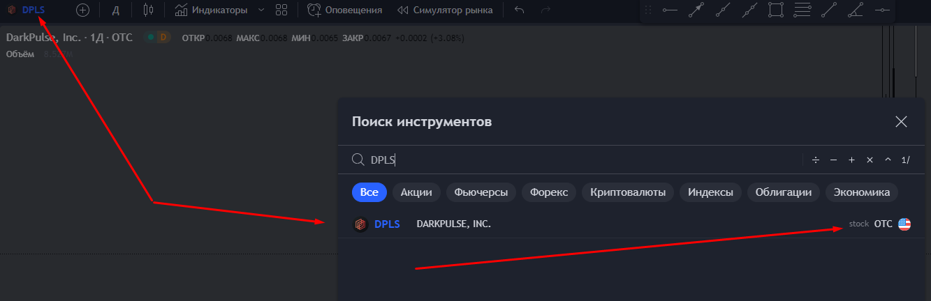
Task: Open the indicator templates grid icon
Action: click(282, 10)
